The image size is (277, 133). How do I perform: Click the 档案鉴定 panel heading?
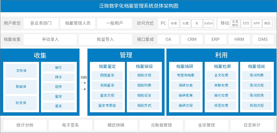(107, 66)
